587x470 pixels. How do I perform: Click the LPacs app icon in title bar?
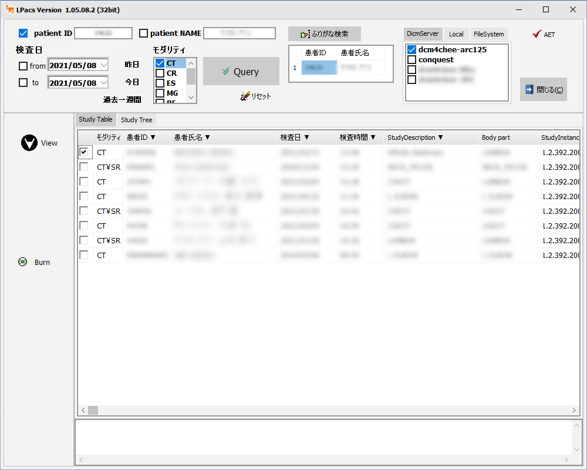tap(9, 10)
